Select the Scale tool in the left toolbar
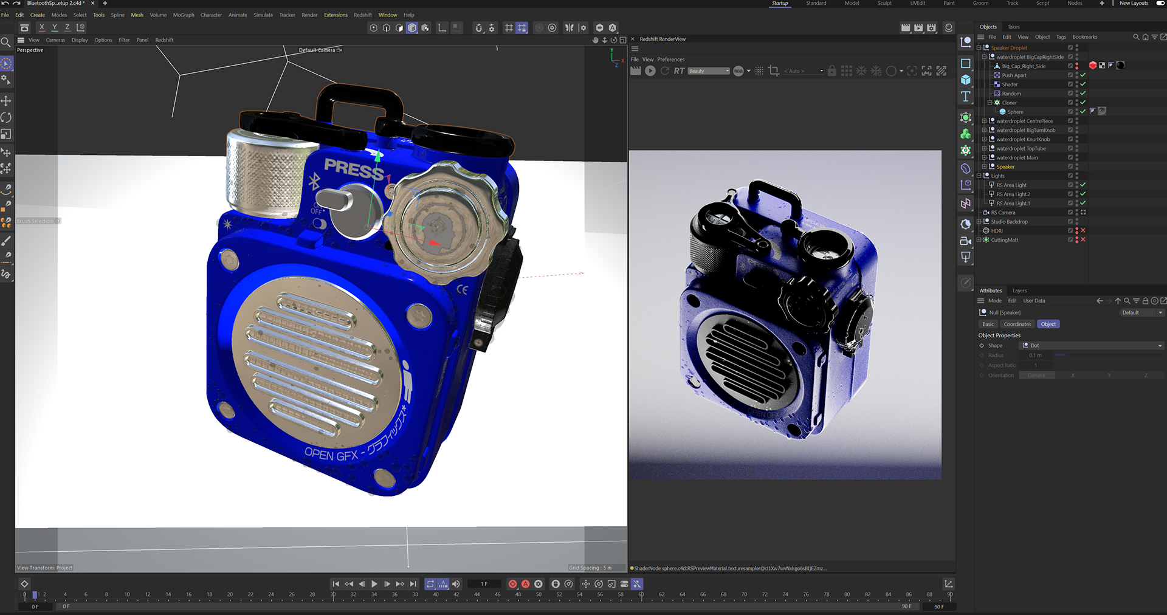The image size is (1167, 615). 6,134
